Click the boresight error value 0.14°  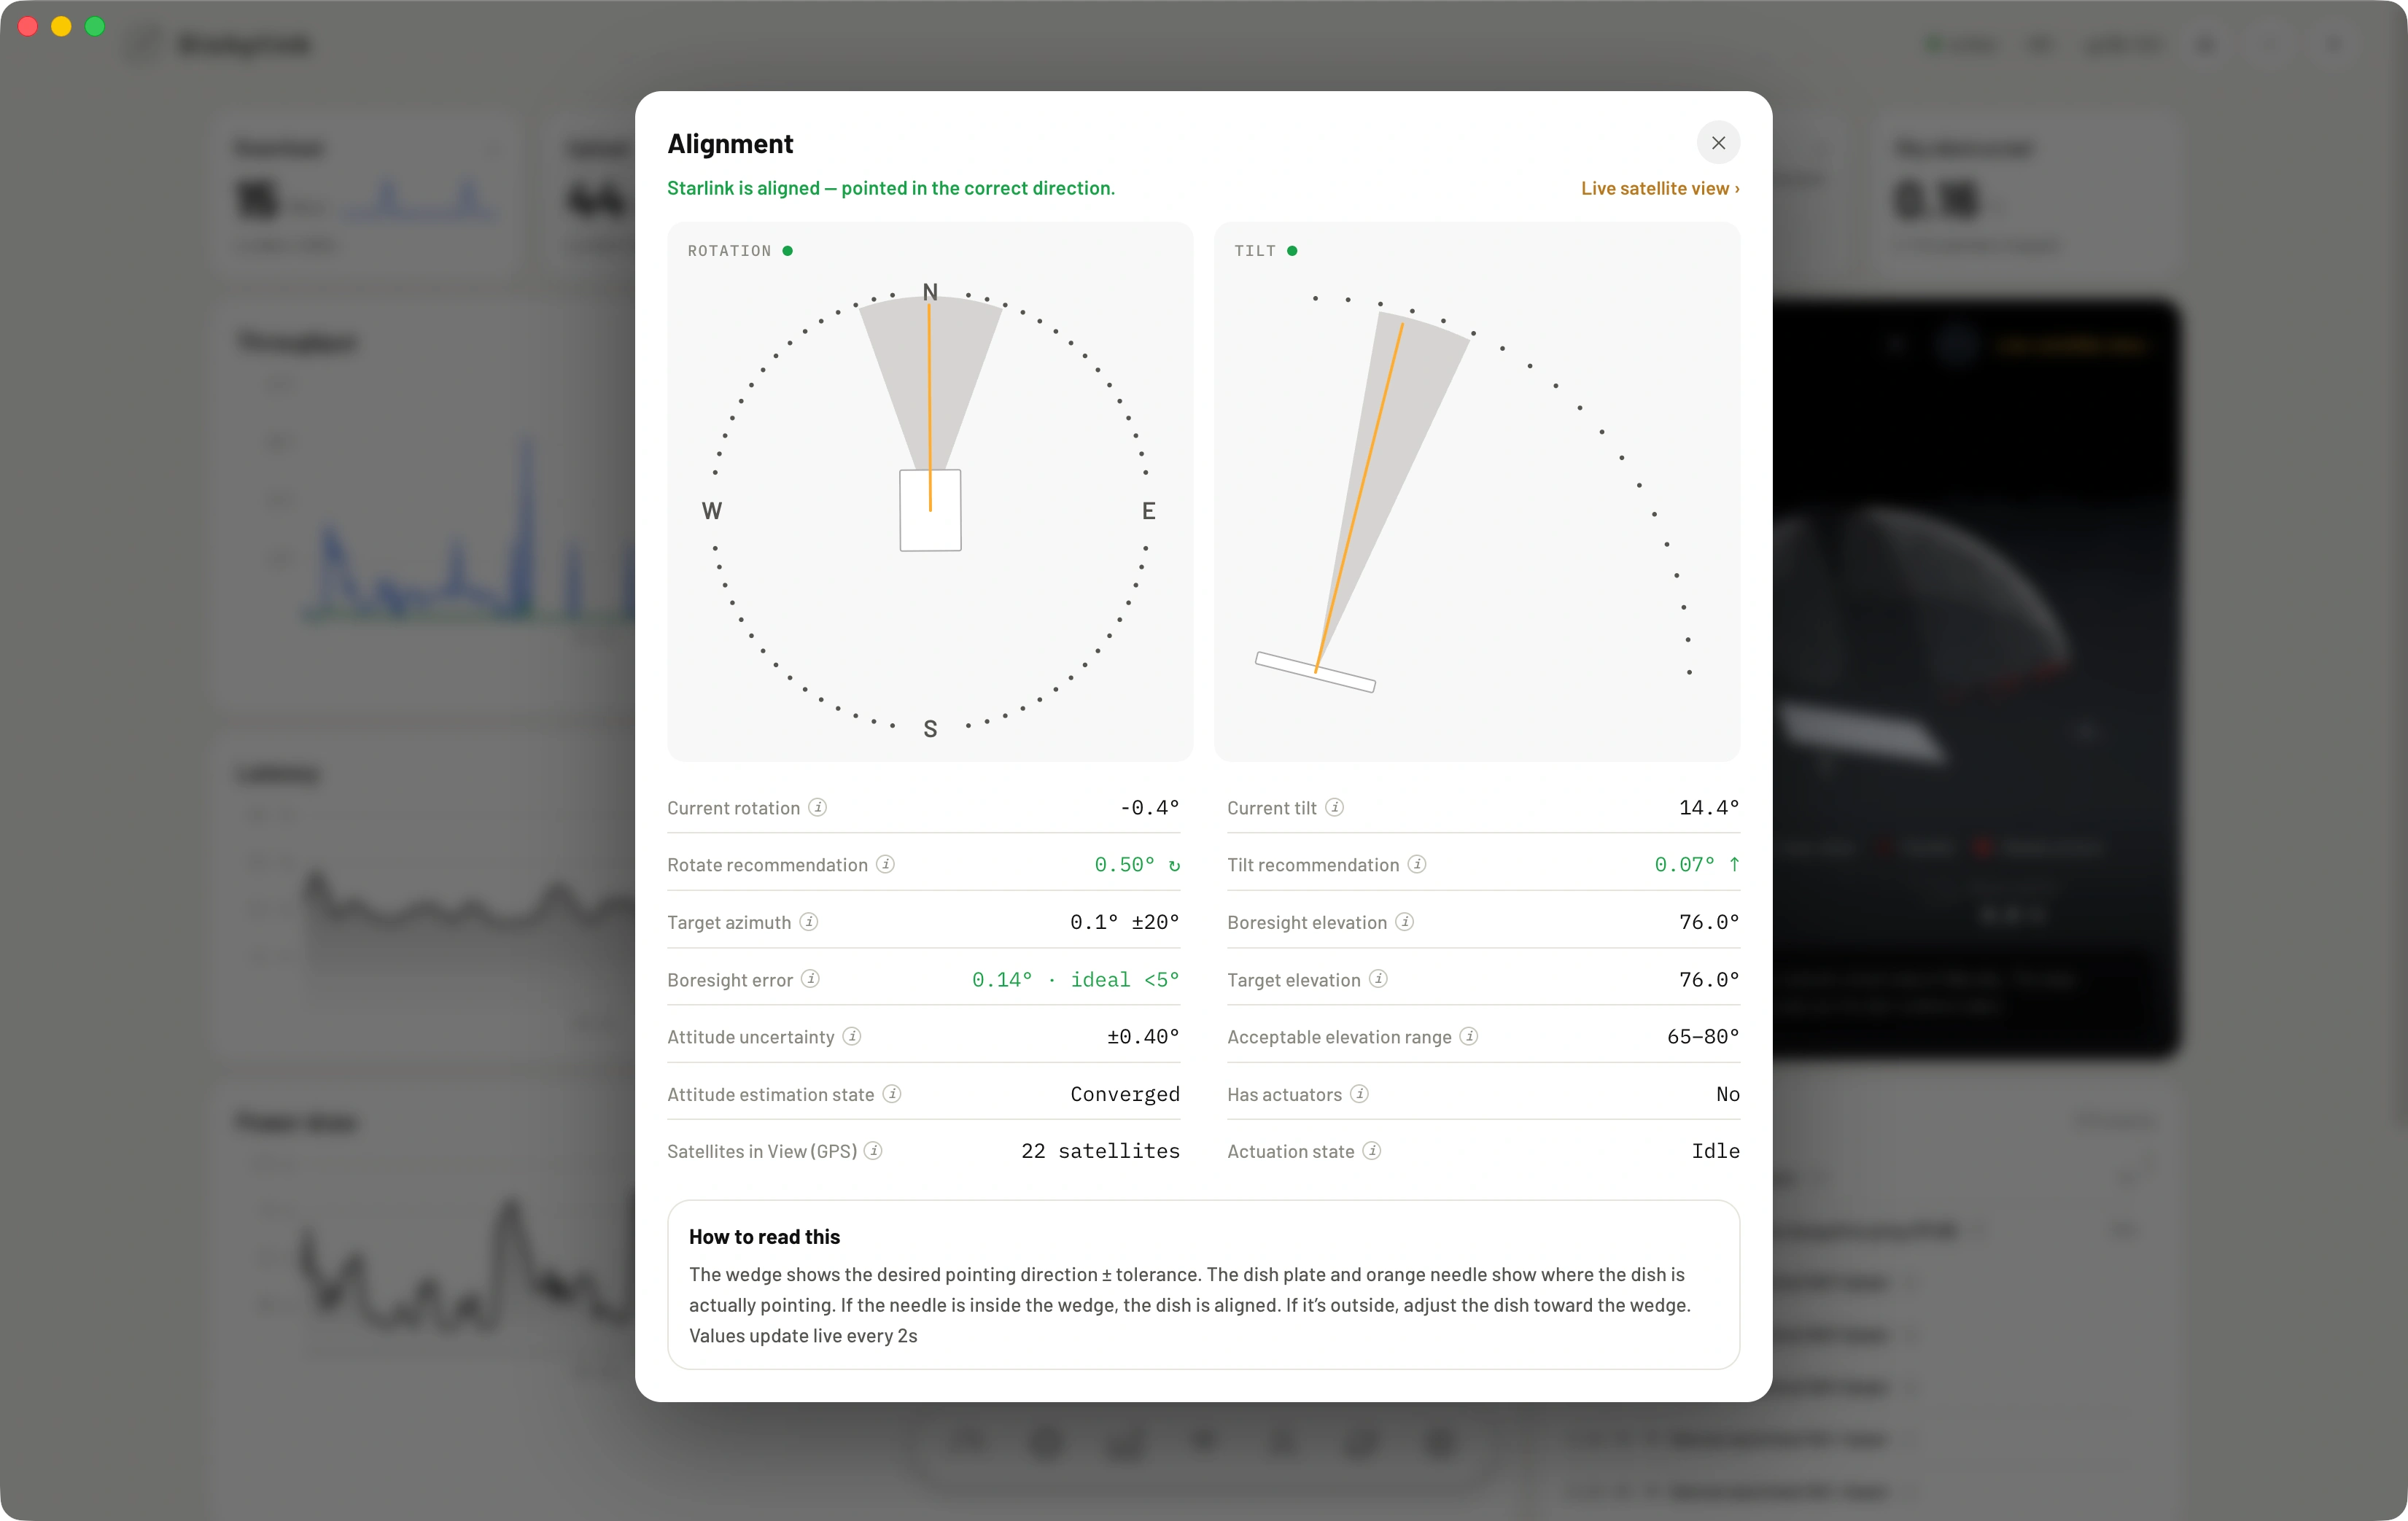(1002, 979)
